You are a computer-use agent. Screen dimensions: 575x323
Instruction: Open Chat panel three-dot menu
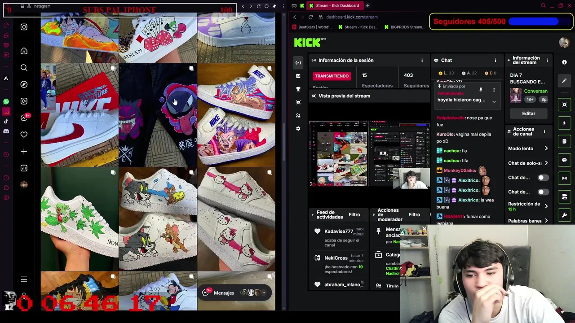click(495, 60)
